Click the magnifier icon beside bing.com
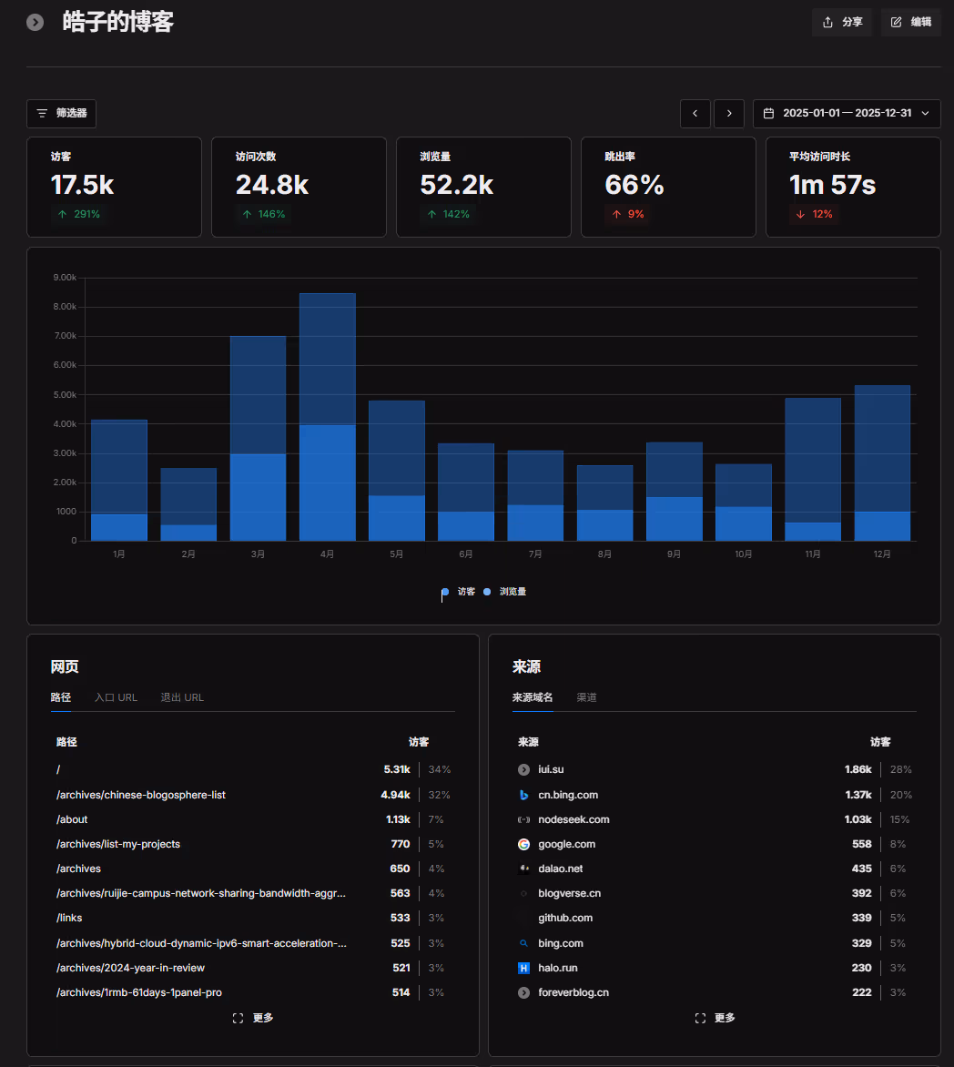 pos(523,943)
